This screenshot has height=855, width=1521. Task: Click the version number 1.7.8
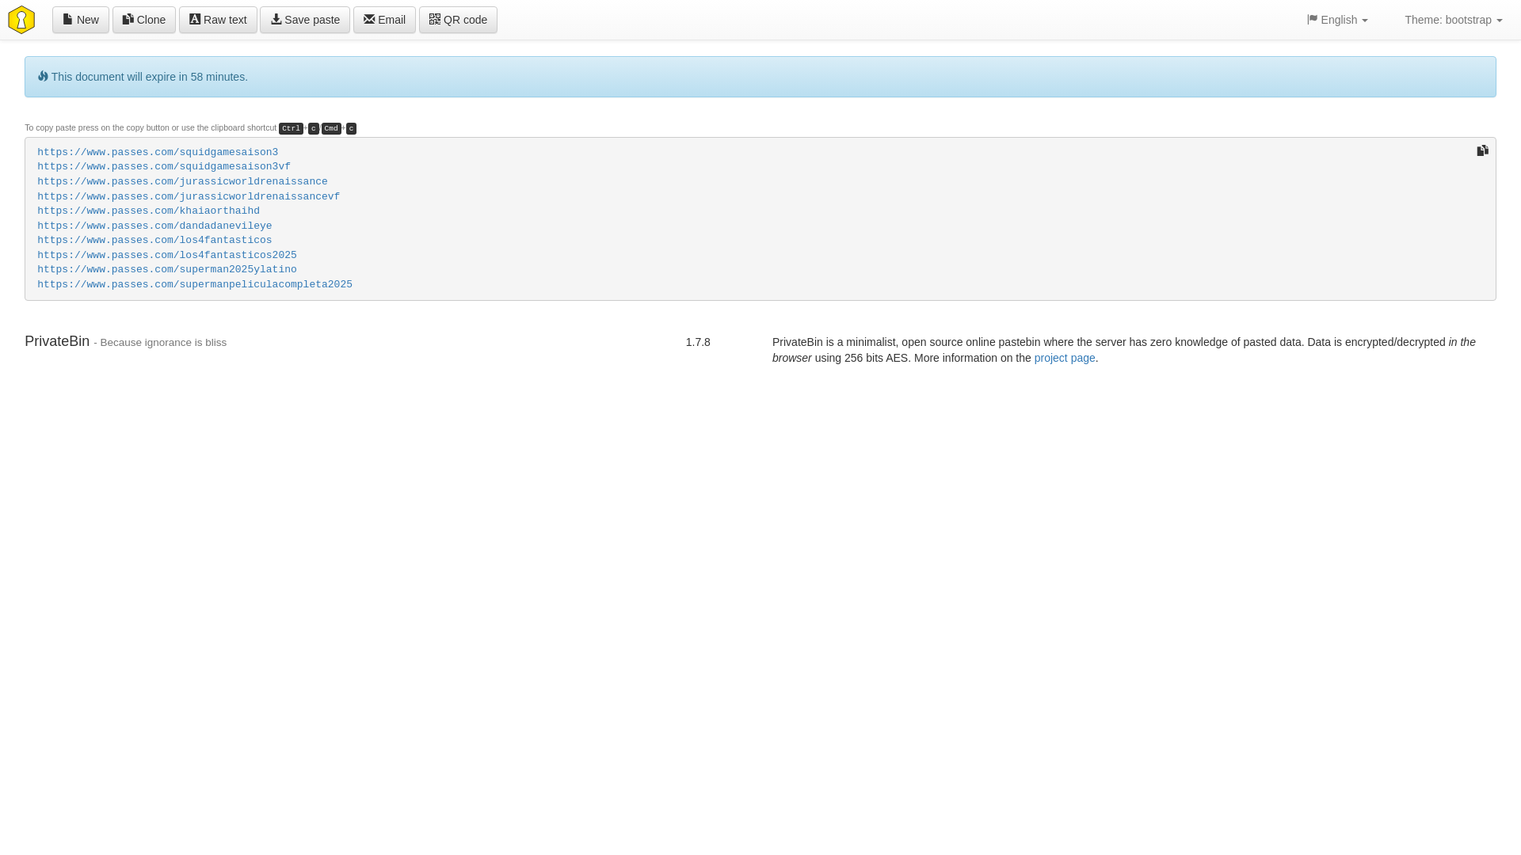pyautogui.click(x=698, y=342)
